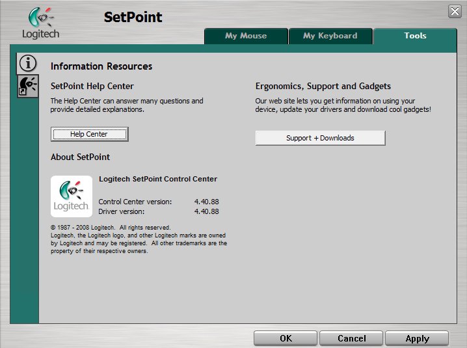467x348 pixels.
Task: Click the Logitech logo in About SetPoint
Action: tap(72, 196)
